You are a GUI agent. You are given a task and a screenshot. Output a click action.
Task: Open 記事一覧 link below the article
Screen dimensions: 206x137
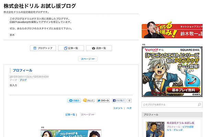click(x=70, y=115)
